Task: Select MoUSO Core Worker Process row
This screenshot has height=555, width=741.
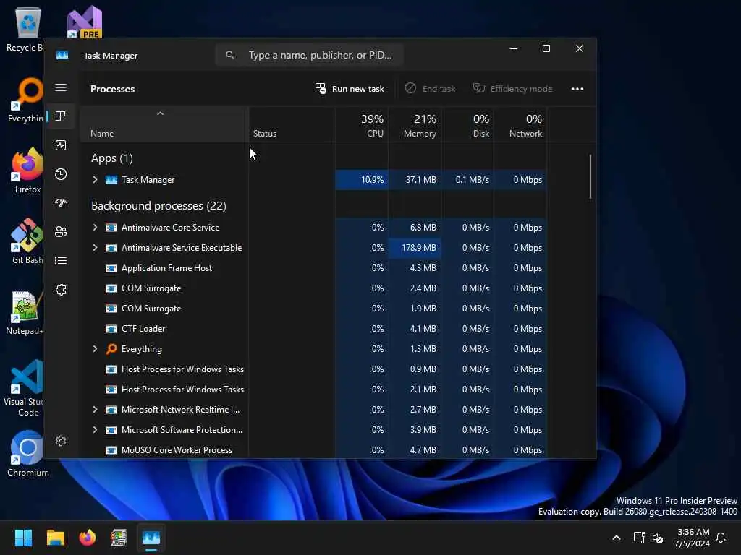Action: point(314,450)
